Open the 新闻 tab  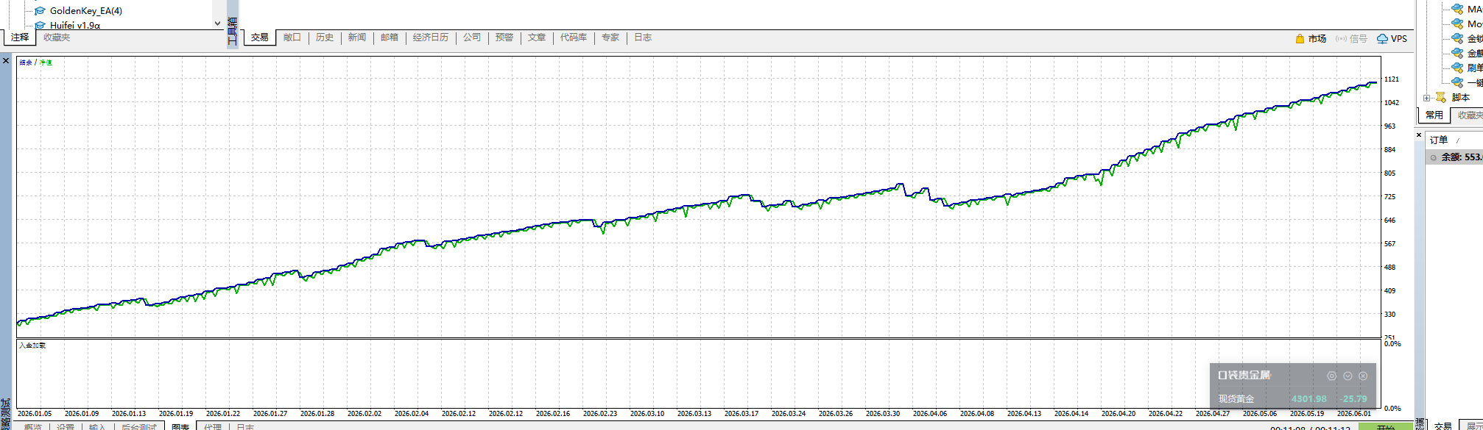point(357,37)
